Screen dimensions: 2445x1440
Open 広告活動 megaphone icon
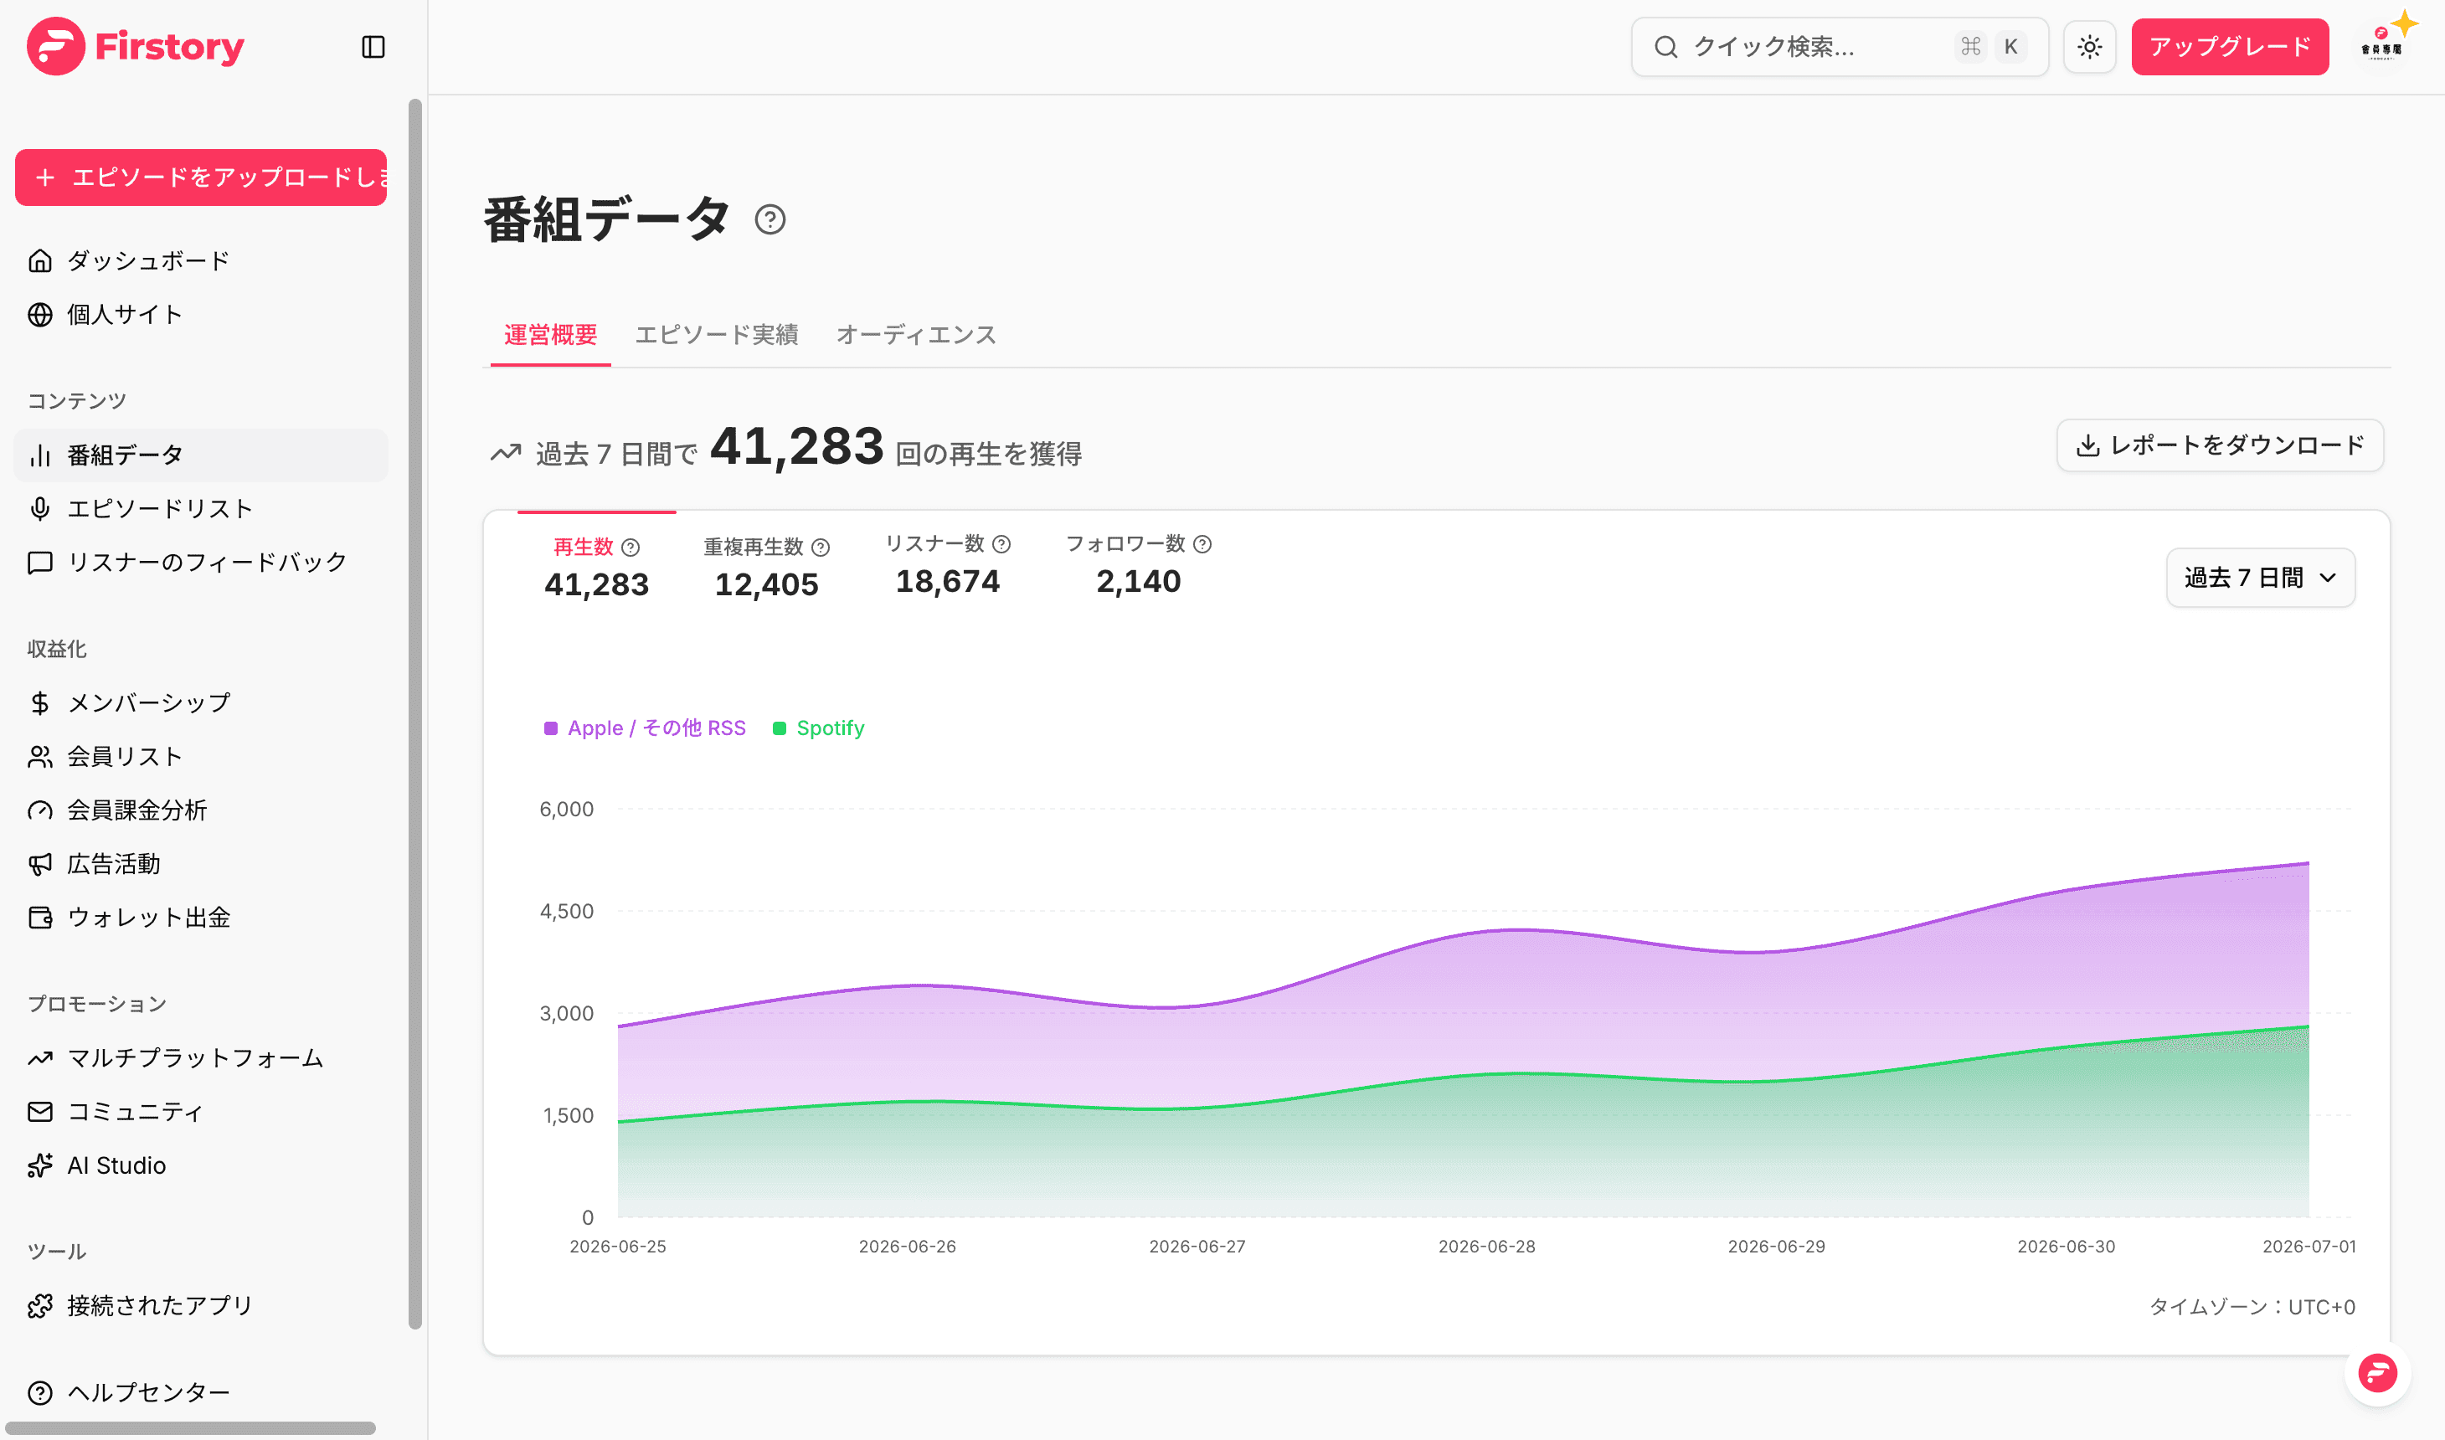coord(40,864)
